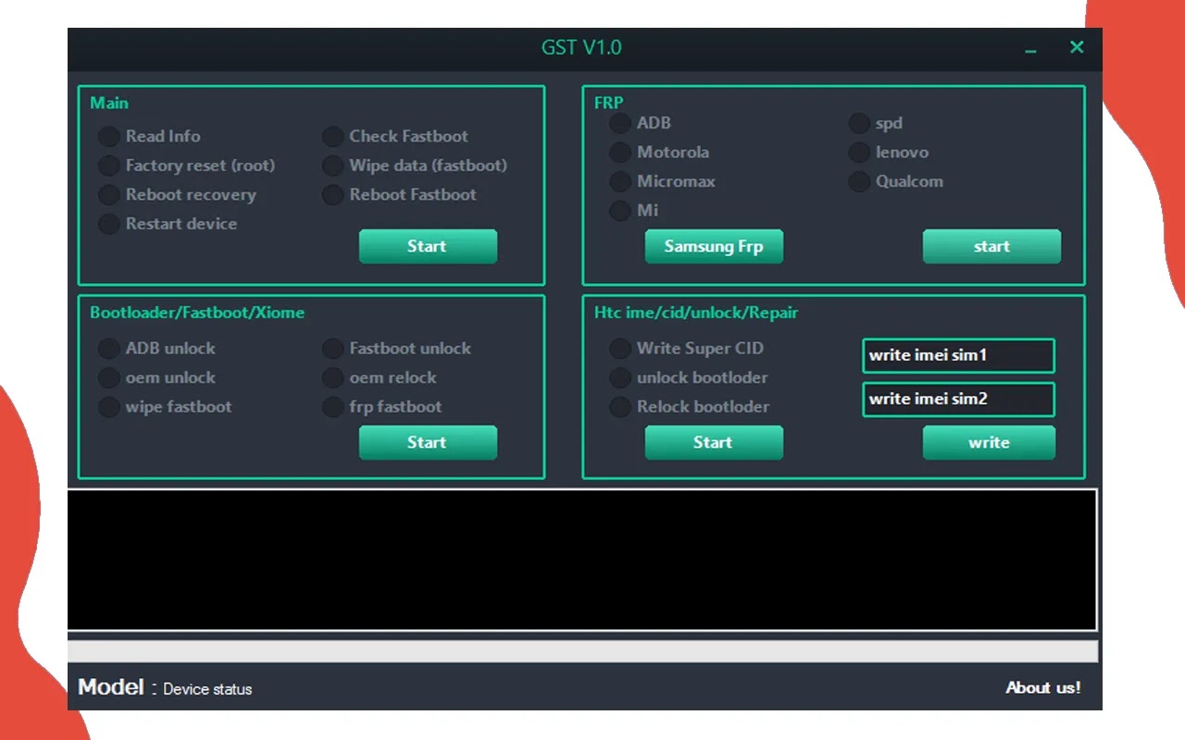Click start button in FRP panel

[x=992, y=246]
